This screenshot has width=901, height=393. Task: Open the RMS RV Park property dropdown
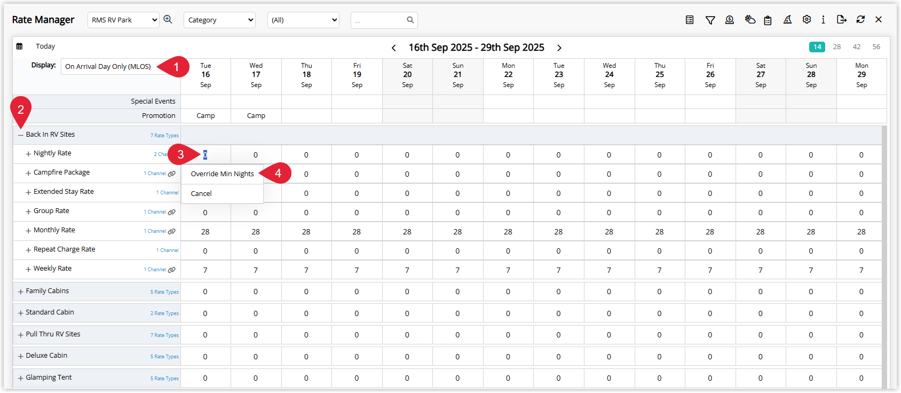[x=123, y=20]
